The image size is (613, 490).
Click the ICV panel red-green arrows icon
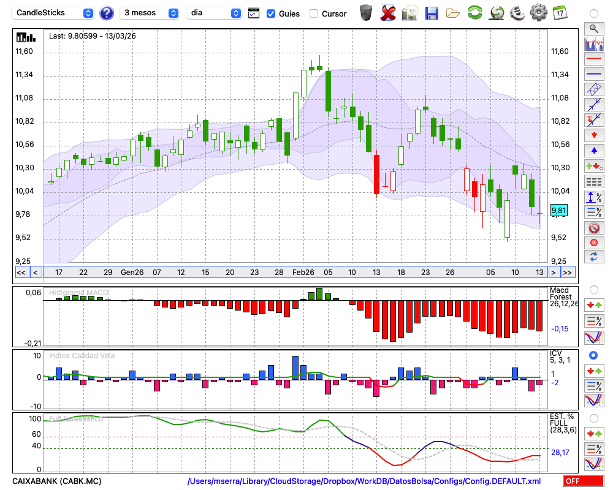[x=594, y=371]
